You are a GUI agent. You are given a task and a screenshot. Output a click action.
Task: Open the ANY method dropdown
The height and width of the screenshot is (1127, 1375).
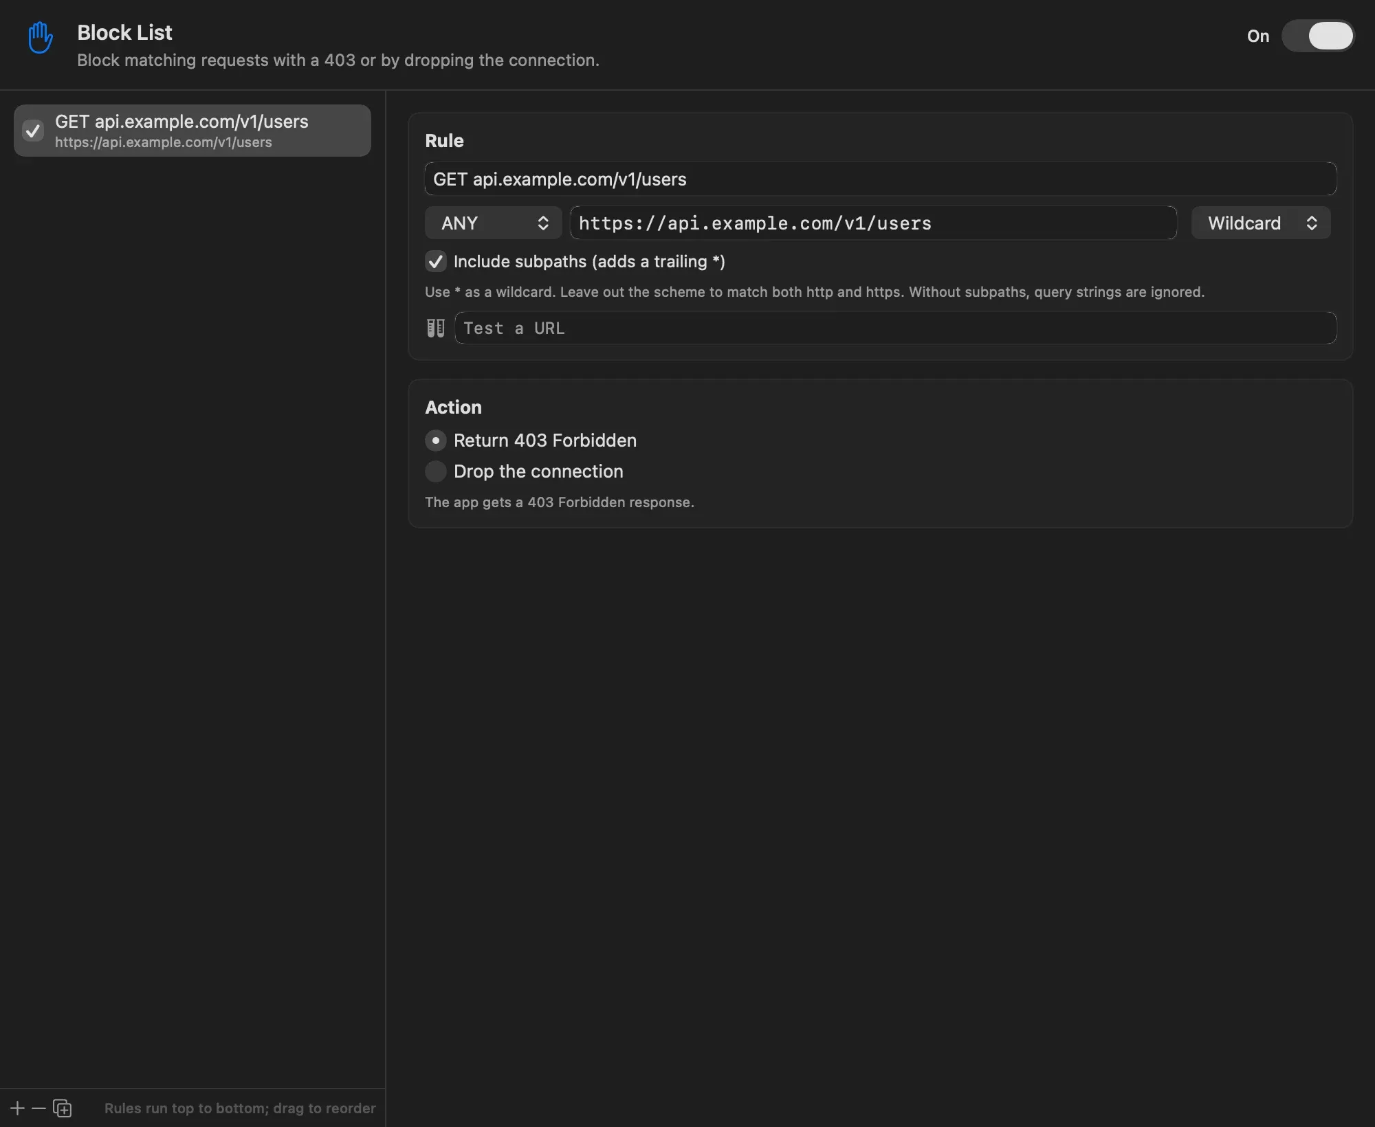coord(493,223)
